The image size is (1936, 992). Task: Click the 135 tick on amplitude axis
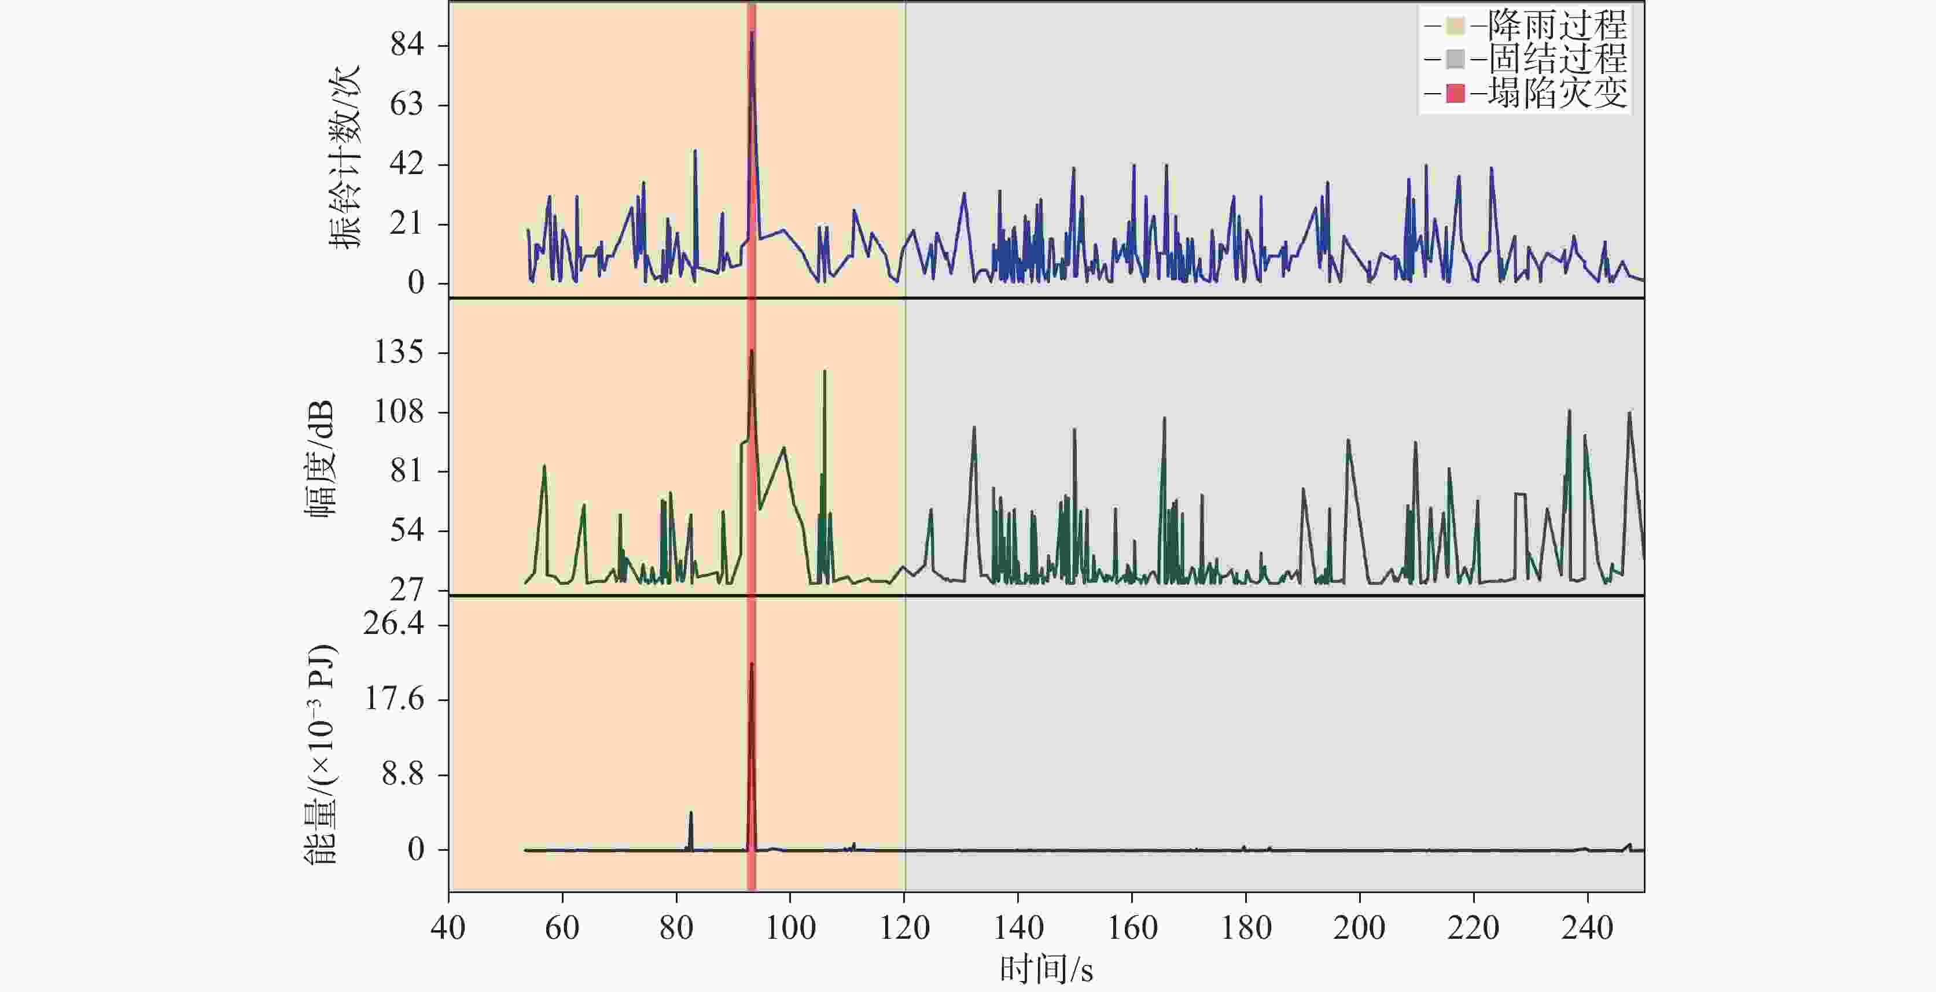point(399,352)
